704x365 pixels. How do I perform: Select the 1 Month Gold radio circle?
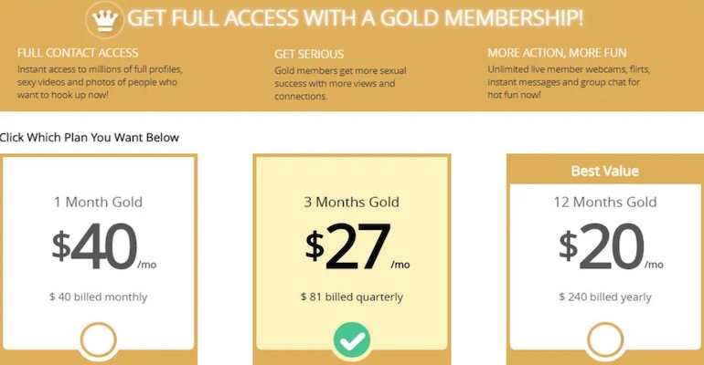click(98, 341)
